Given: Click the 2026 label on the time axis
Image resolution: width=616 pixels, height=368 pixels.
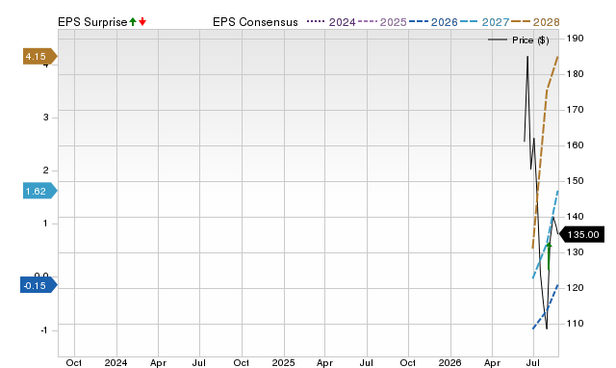Looking at the screenshot, I should pyautogui.click(x=449, y=362).
